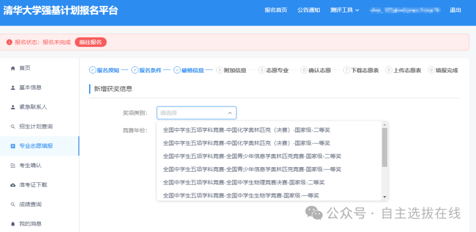The height and width of the screenshot is (232, 476).
Task: Click the 竞赛年份 field label
Action: pos(135,130)
